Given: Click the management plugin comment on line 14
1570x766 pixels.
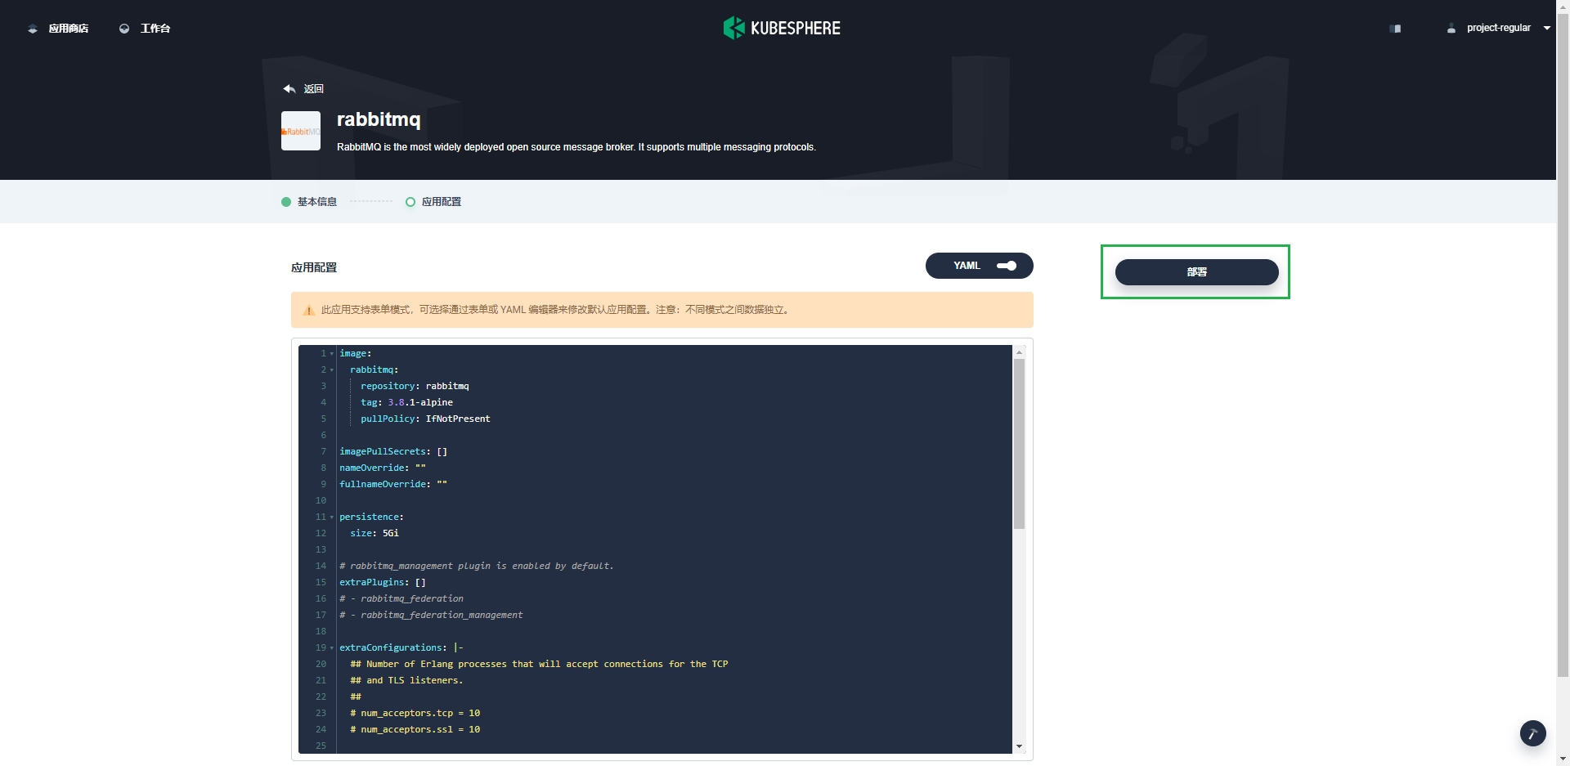Looking at the screenshot, I should point(477,566).
